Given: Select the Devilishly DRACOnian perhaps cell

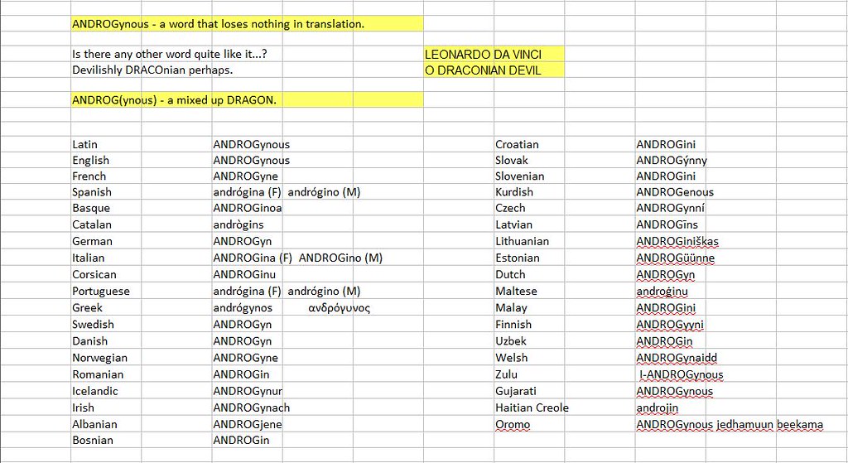Looking at the screenshot, I should [x=152, y=70].
